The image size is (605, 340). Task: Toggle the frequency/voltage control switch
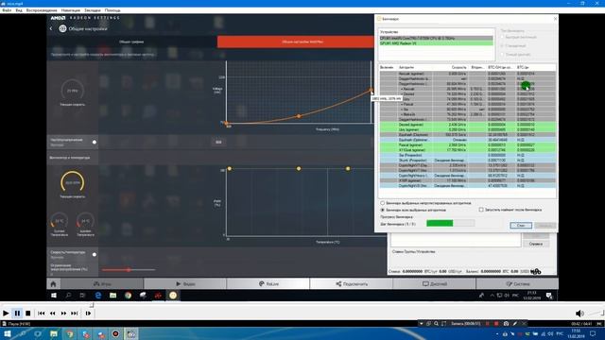tap(95, 143)
